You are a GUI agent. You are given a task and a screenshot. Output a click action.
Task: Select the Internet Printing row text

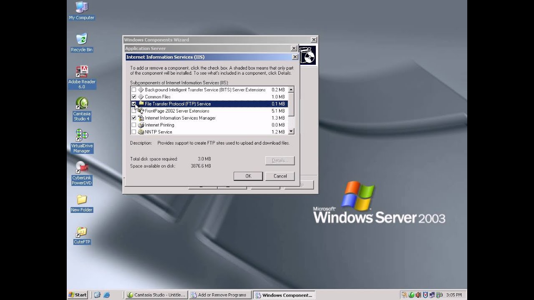159,125
